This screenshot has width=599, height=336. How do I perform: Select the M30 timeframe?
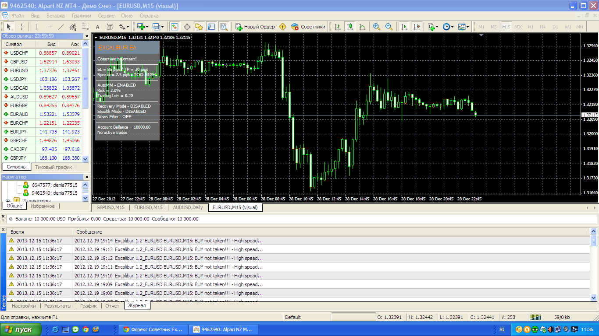(x=518, y=27)
